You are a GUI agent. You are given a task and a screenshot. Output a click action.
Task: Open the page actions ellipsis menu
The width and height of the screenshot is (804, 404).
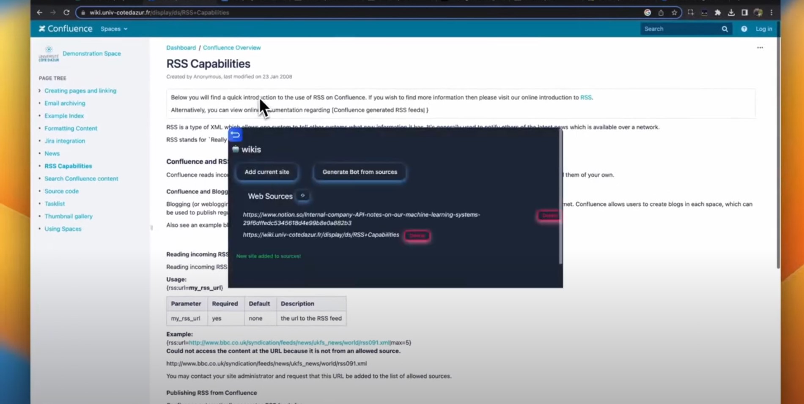(x=760, y=48)
